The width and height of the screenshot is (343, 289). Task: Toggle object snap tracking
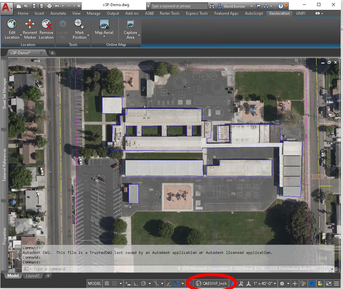[x=169, y=284]
